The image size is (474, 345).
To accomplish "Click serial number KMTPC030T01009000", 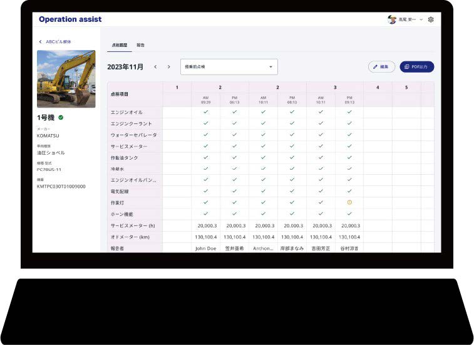I will coord(61,187).
